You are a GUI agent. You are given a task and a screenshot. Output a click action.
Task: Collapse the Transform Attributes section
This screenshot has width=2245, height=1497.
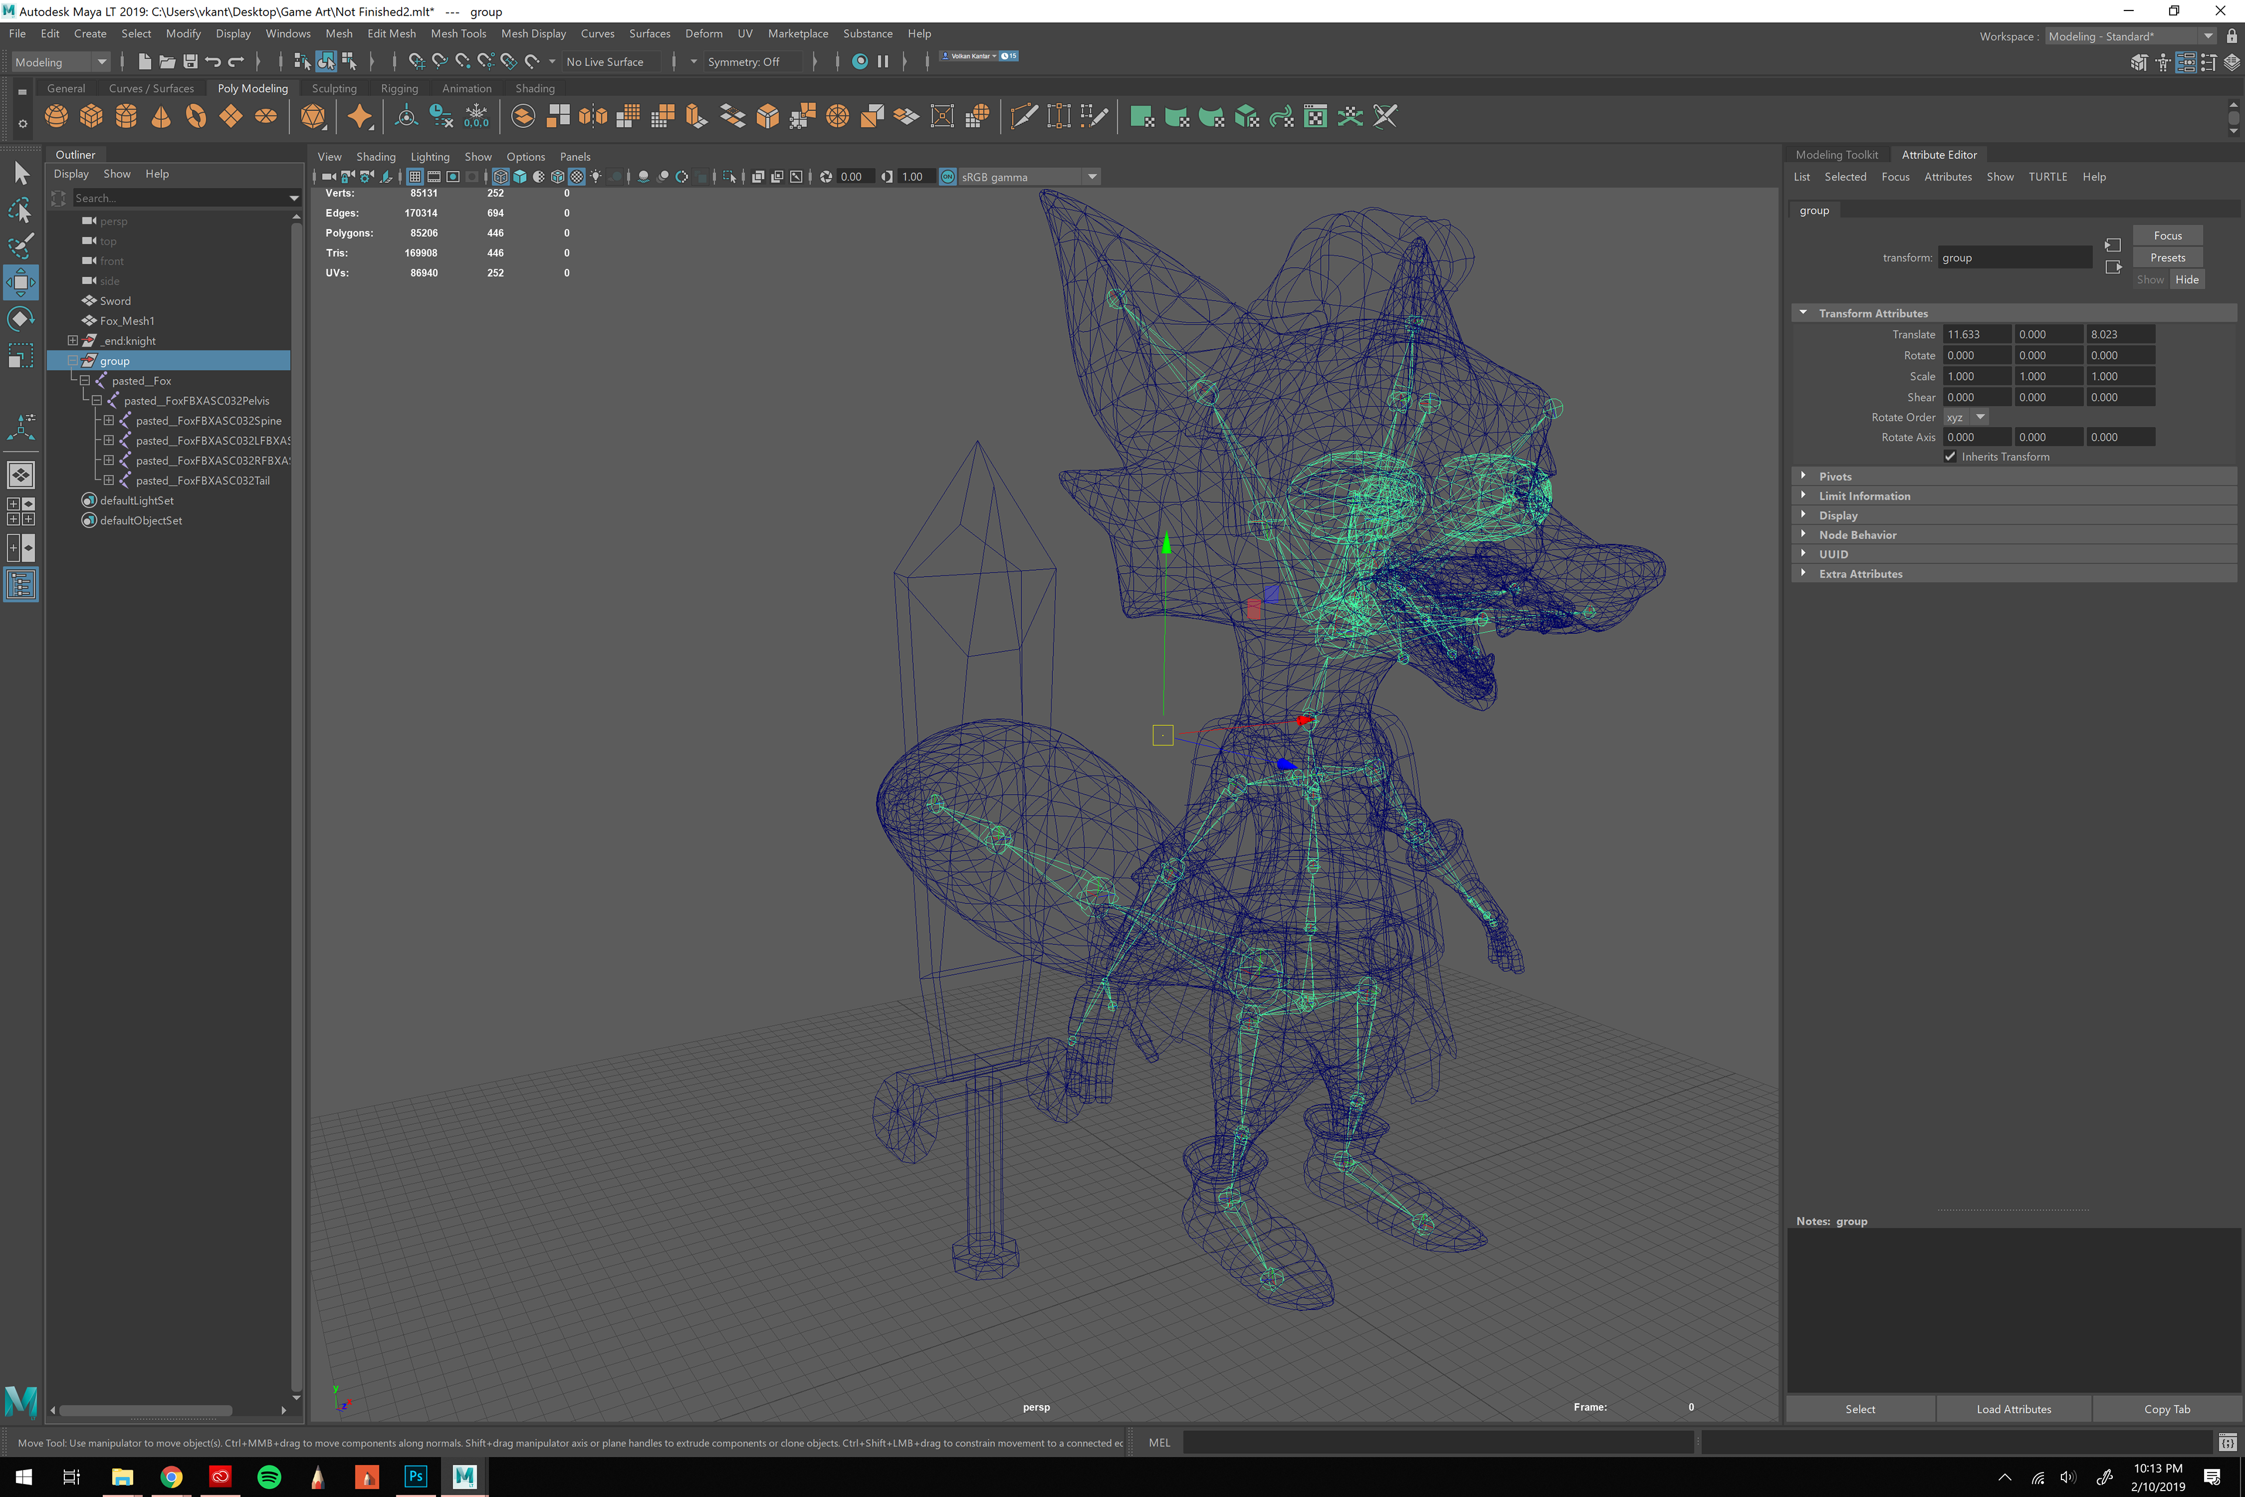1803,312
